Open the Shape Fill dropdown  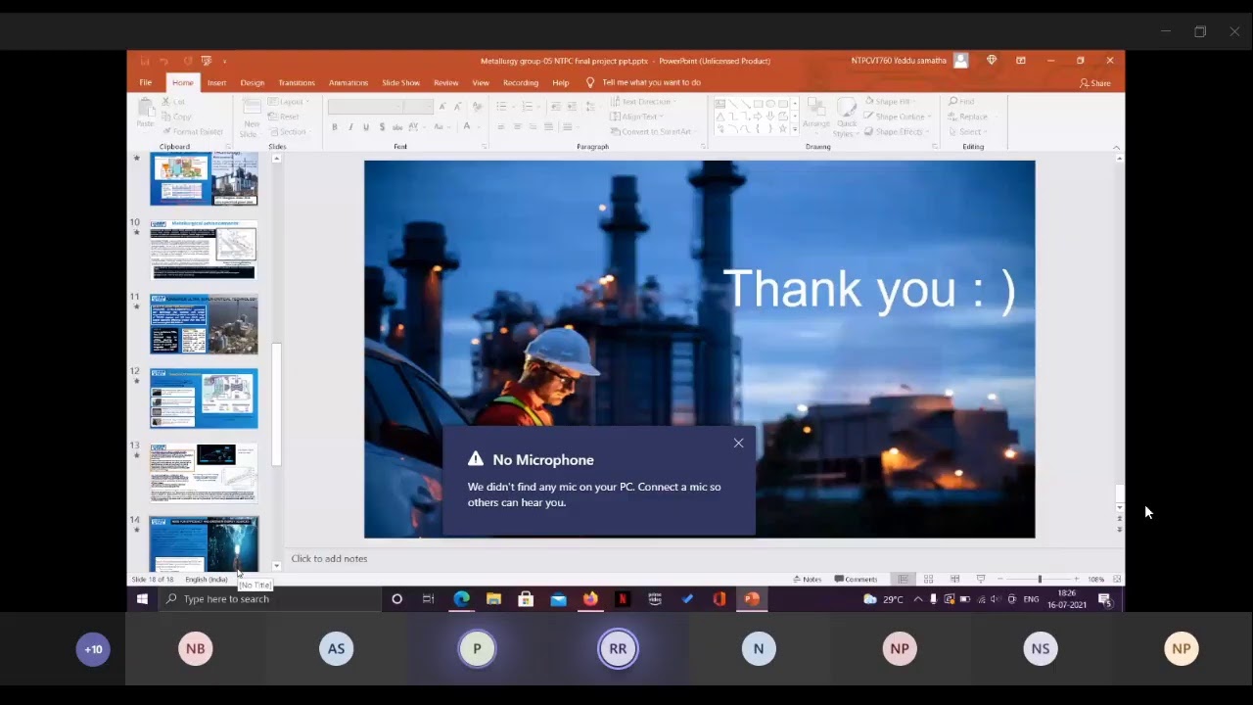889,102
